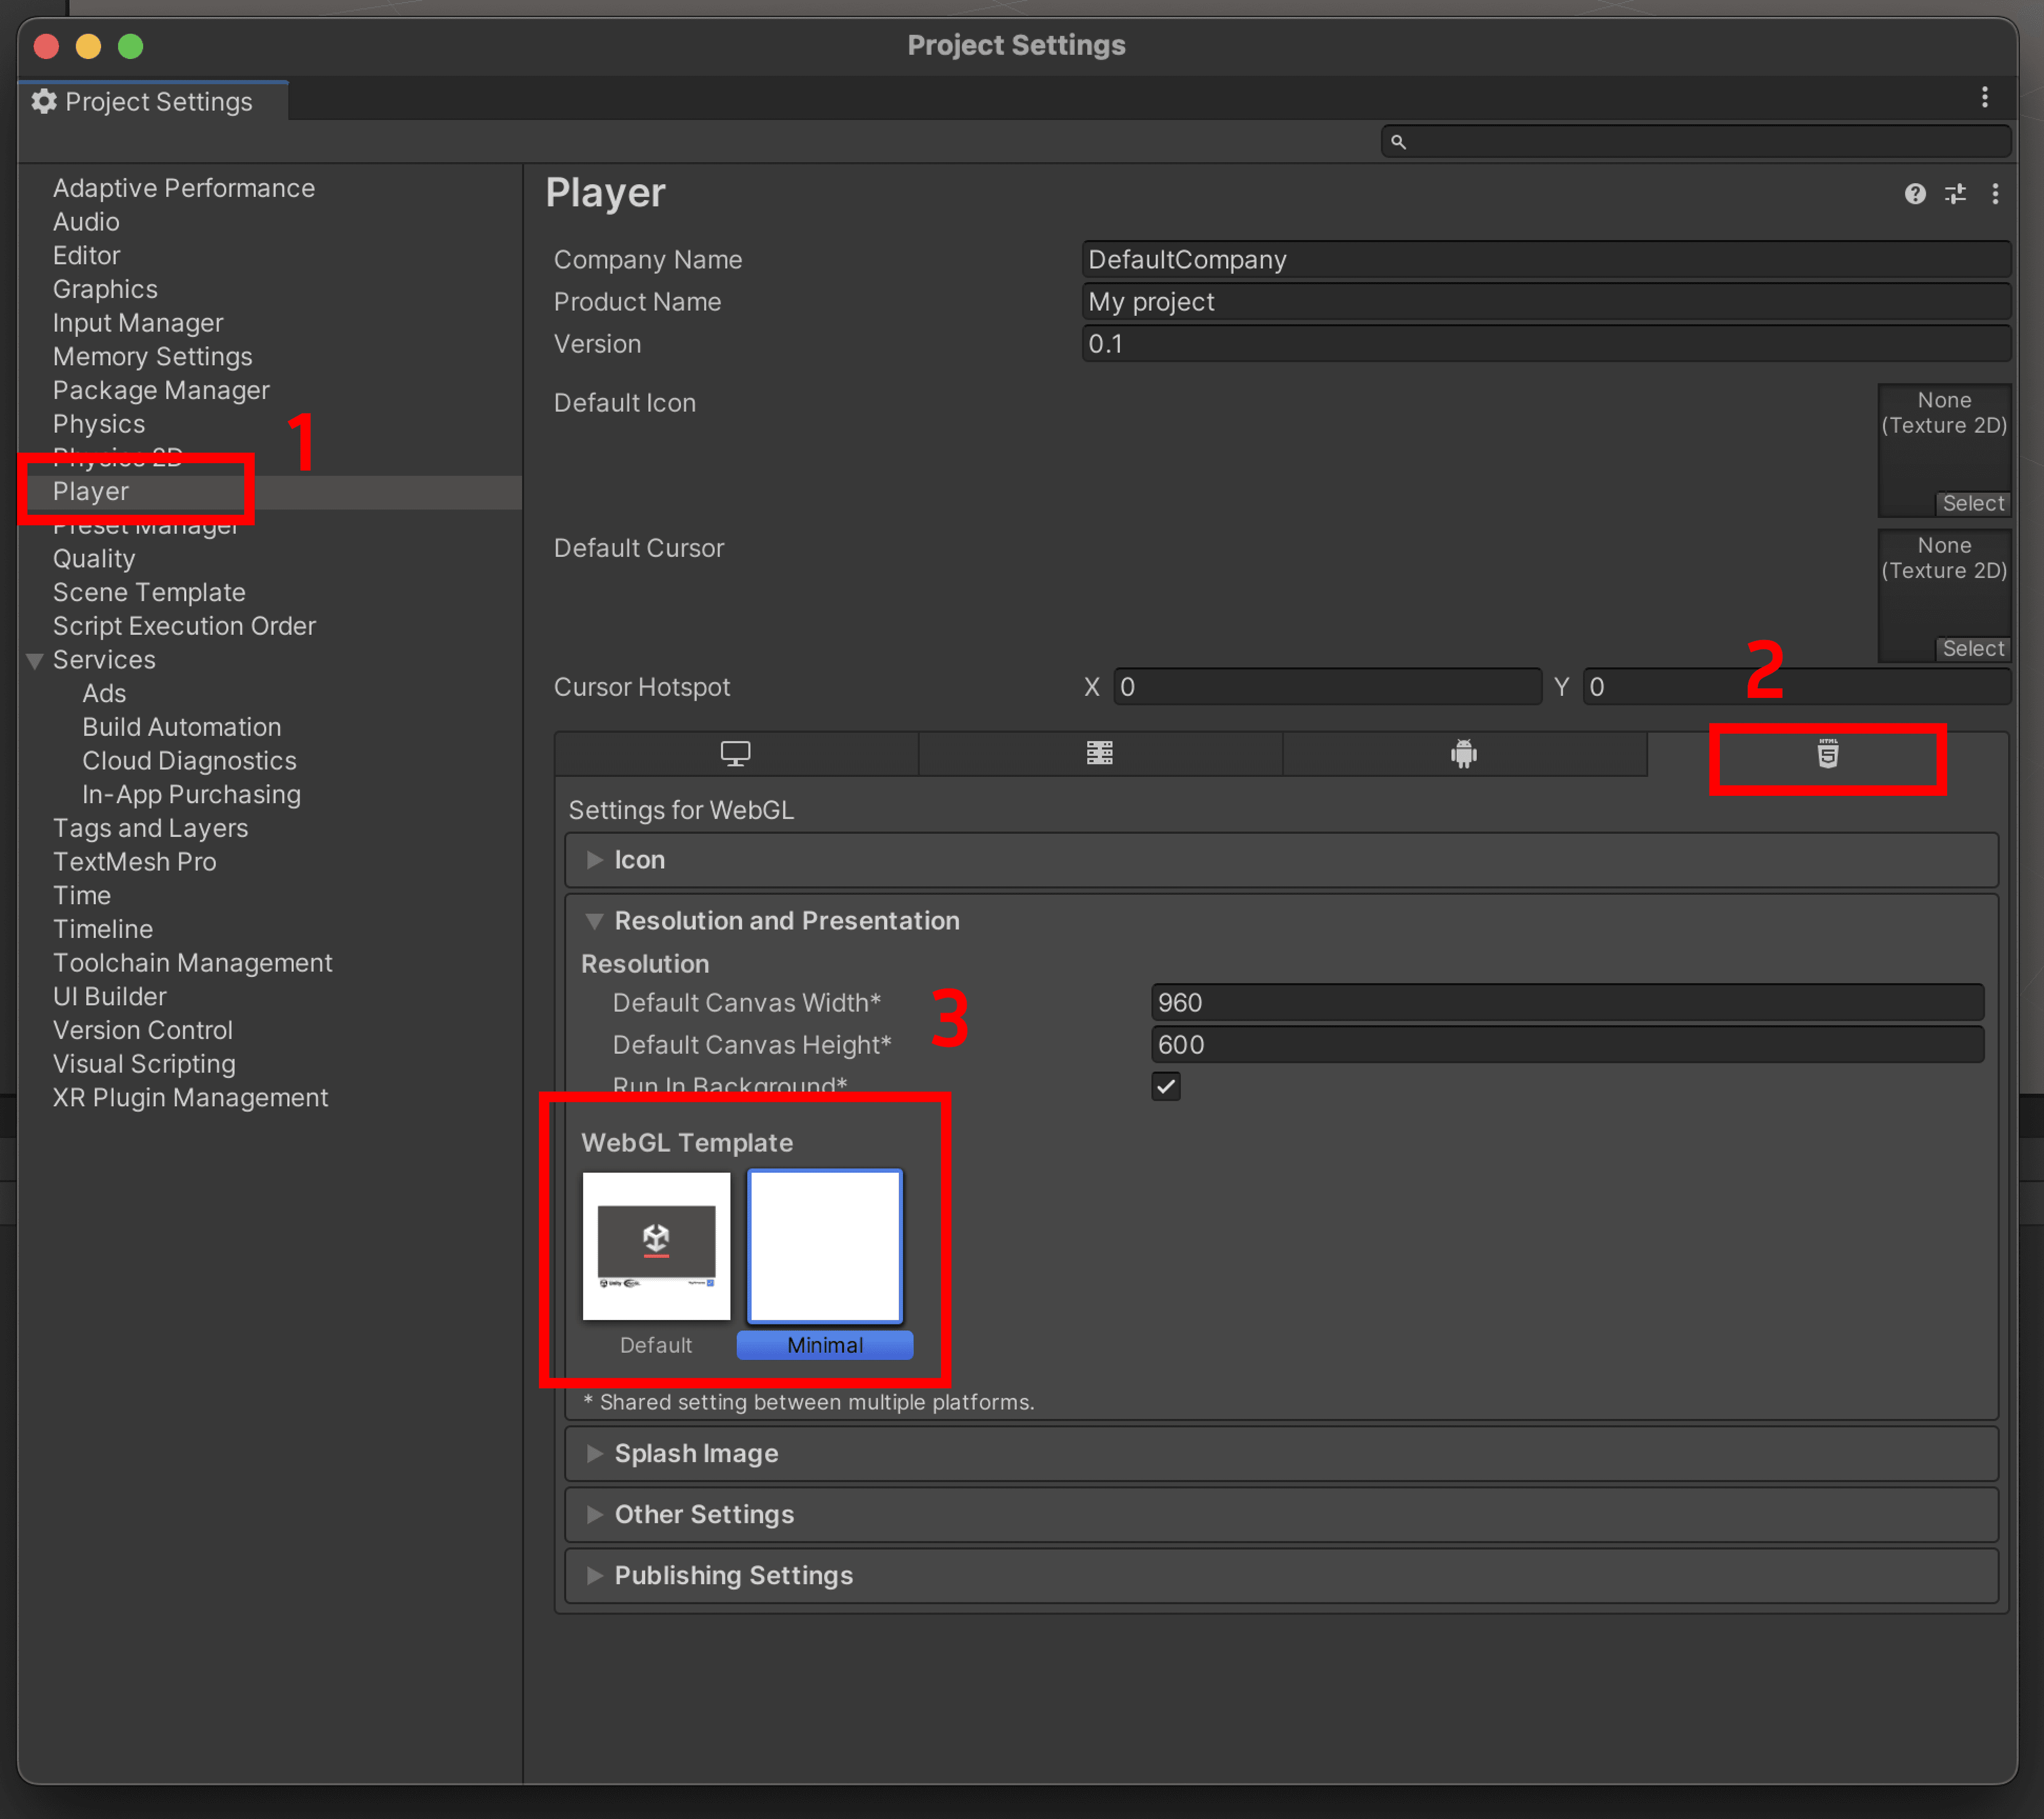2044x1819 pixels.
Task: Click the Company Name field
Action: [x=1546, y=260]
